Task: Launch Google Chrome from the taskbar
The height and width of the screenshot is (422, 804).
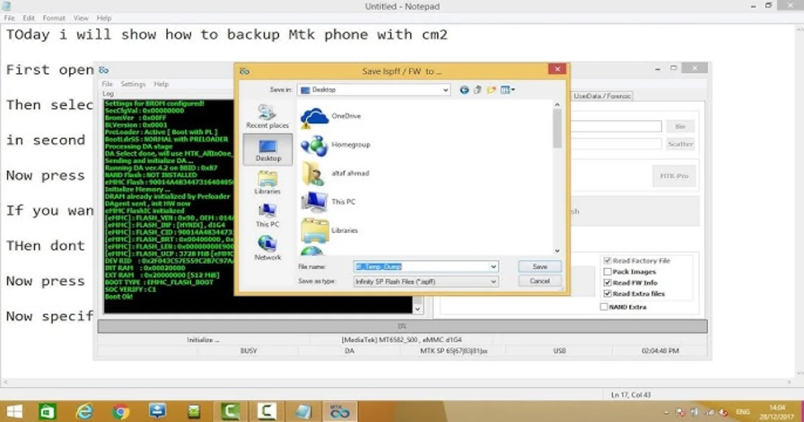Action: click(121, 411)
